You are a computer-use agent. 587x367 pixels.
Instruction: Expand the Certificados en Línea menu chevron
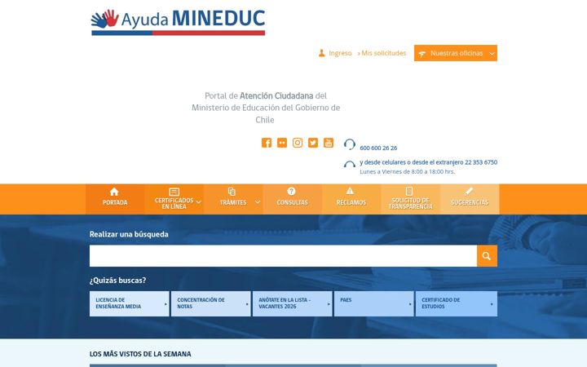199,202
